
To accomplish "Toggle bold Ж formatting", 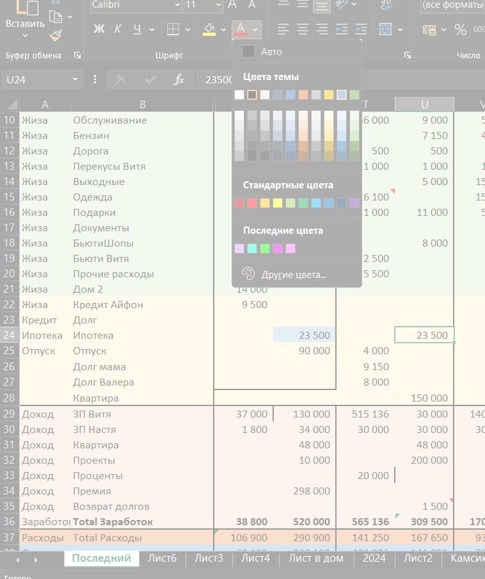I will tap(99, 29).
